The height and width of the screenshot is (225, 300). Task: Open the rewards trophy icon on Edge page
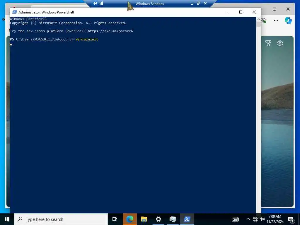click(268, 43)
